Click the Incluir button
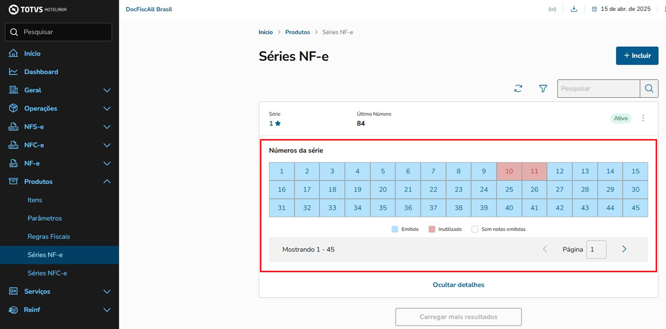This screenshot has height=329, width=666. 637,56
